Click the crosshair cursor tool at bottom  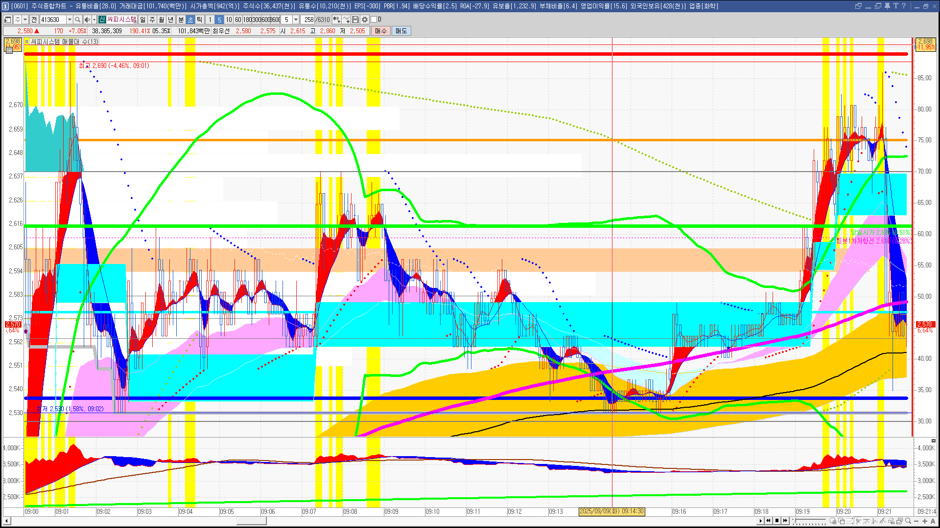tap(858, 521)
